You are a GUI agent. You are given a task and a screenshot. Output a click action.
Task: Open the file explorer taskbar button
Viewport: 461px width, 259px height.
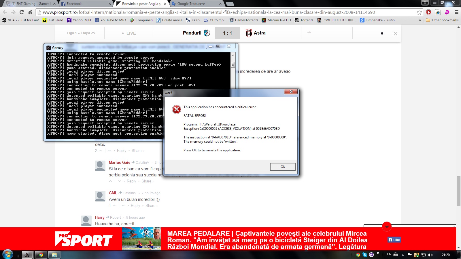(54, 255)
